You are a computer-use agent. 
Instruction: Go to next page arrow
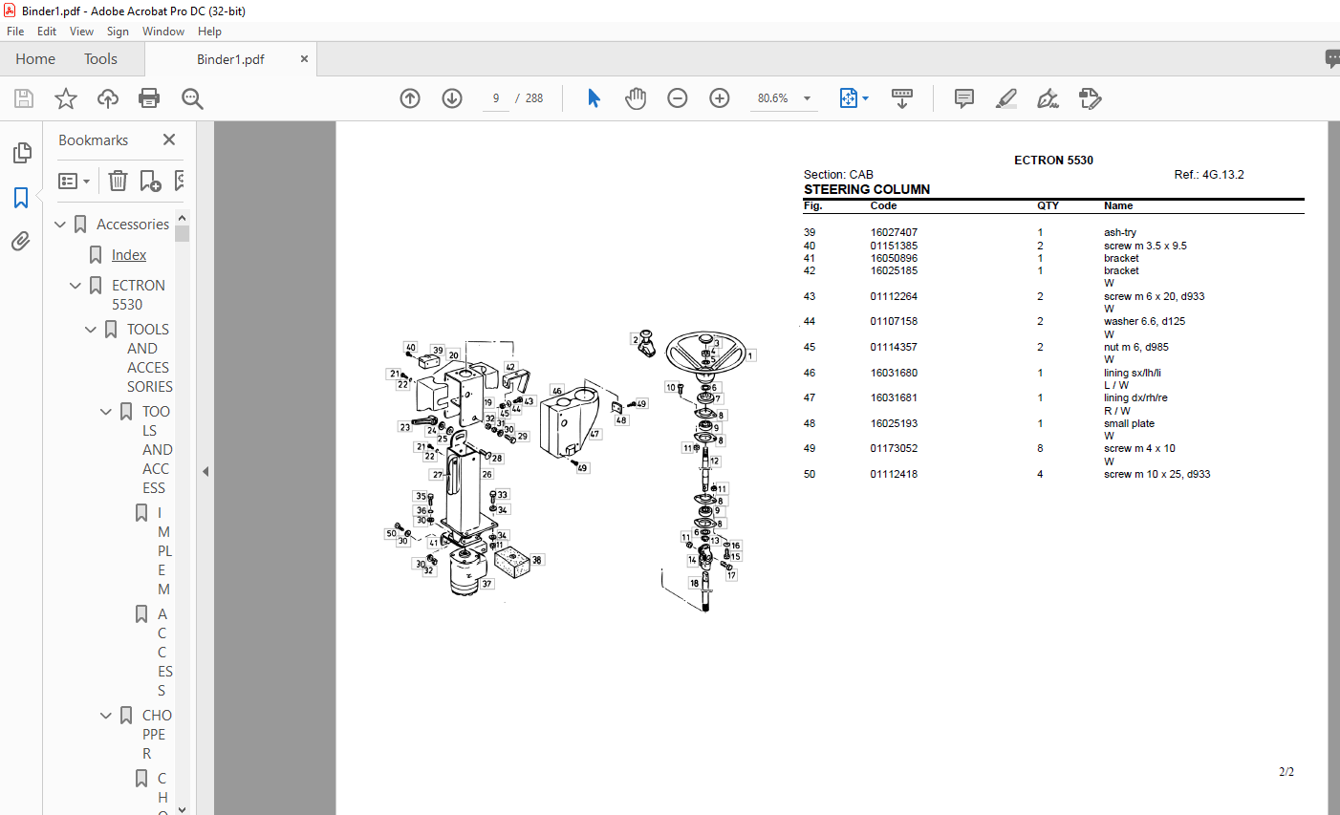point(452,98)
